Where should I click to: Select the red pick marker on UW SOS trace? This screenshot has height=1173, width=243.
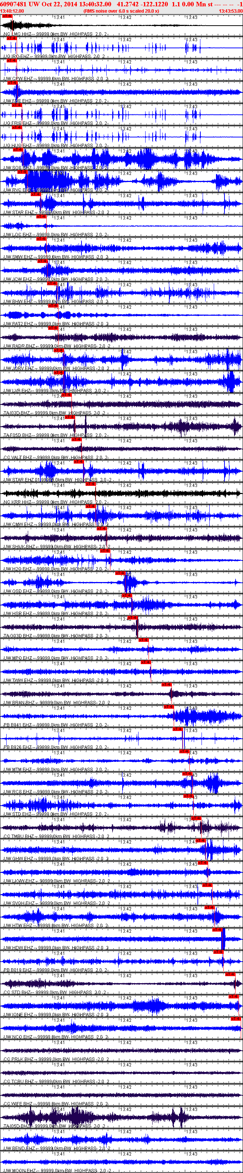tap(18, 150)
